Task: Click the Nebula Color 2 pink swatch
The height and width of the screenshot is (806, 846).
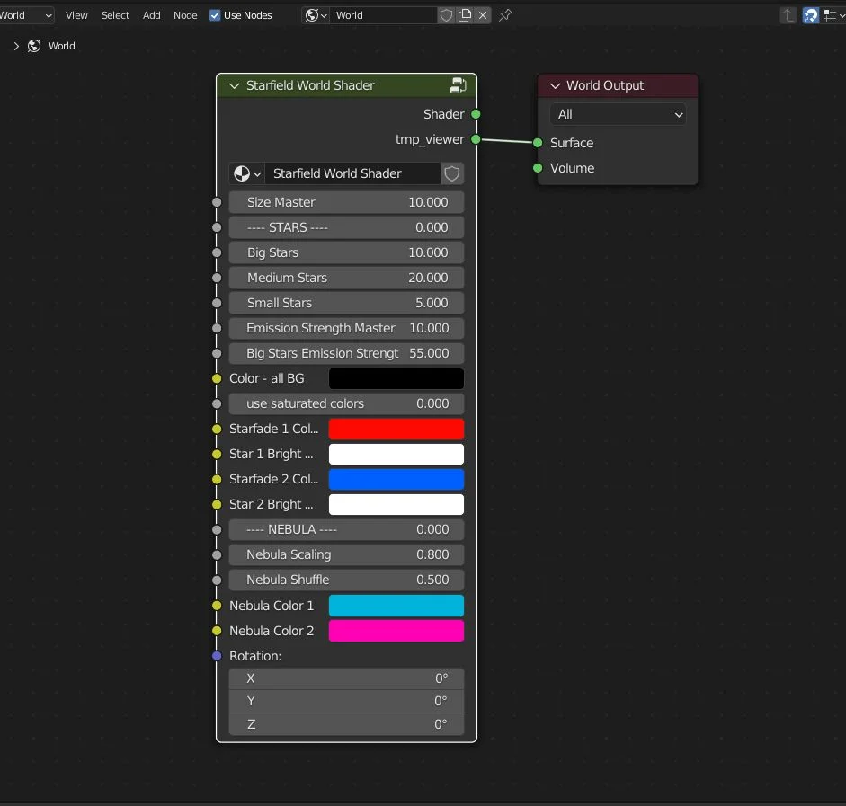Action: click(x=396, y=631)
